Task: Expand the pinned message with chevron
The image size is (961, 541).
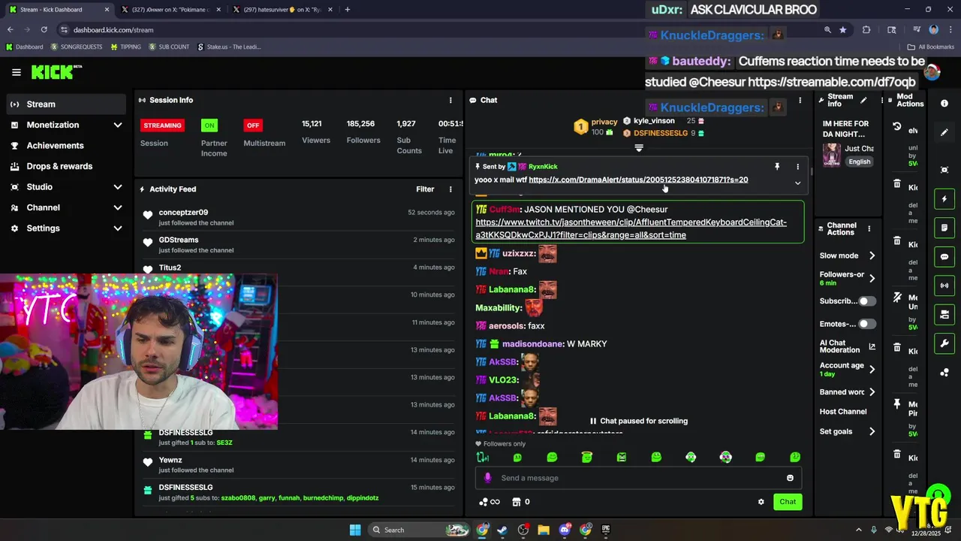Action: [x=797, y=183]
